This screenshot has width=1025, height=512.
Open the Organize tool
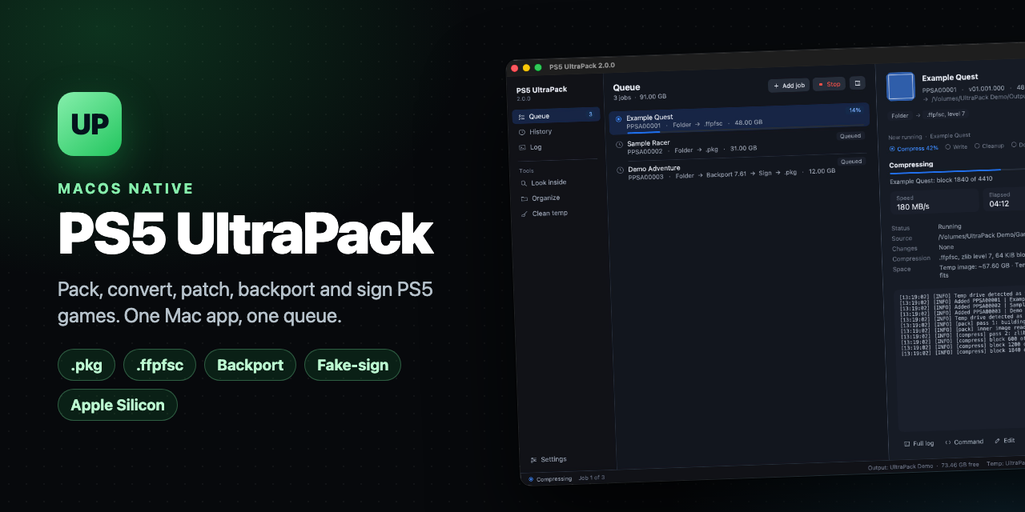(559, 198)
